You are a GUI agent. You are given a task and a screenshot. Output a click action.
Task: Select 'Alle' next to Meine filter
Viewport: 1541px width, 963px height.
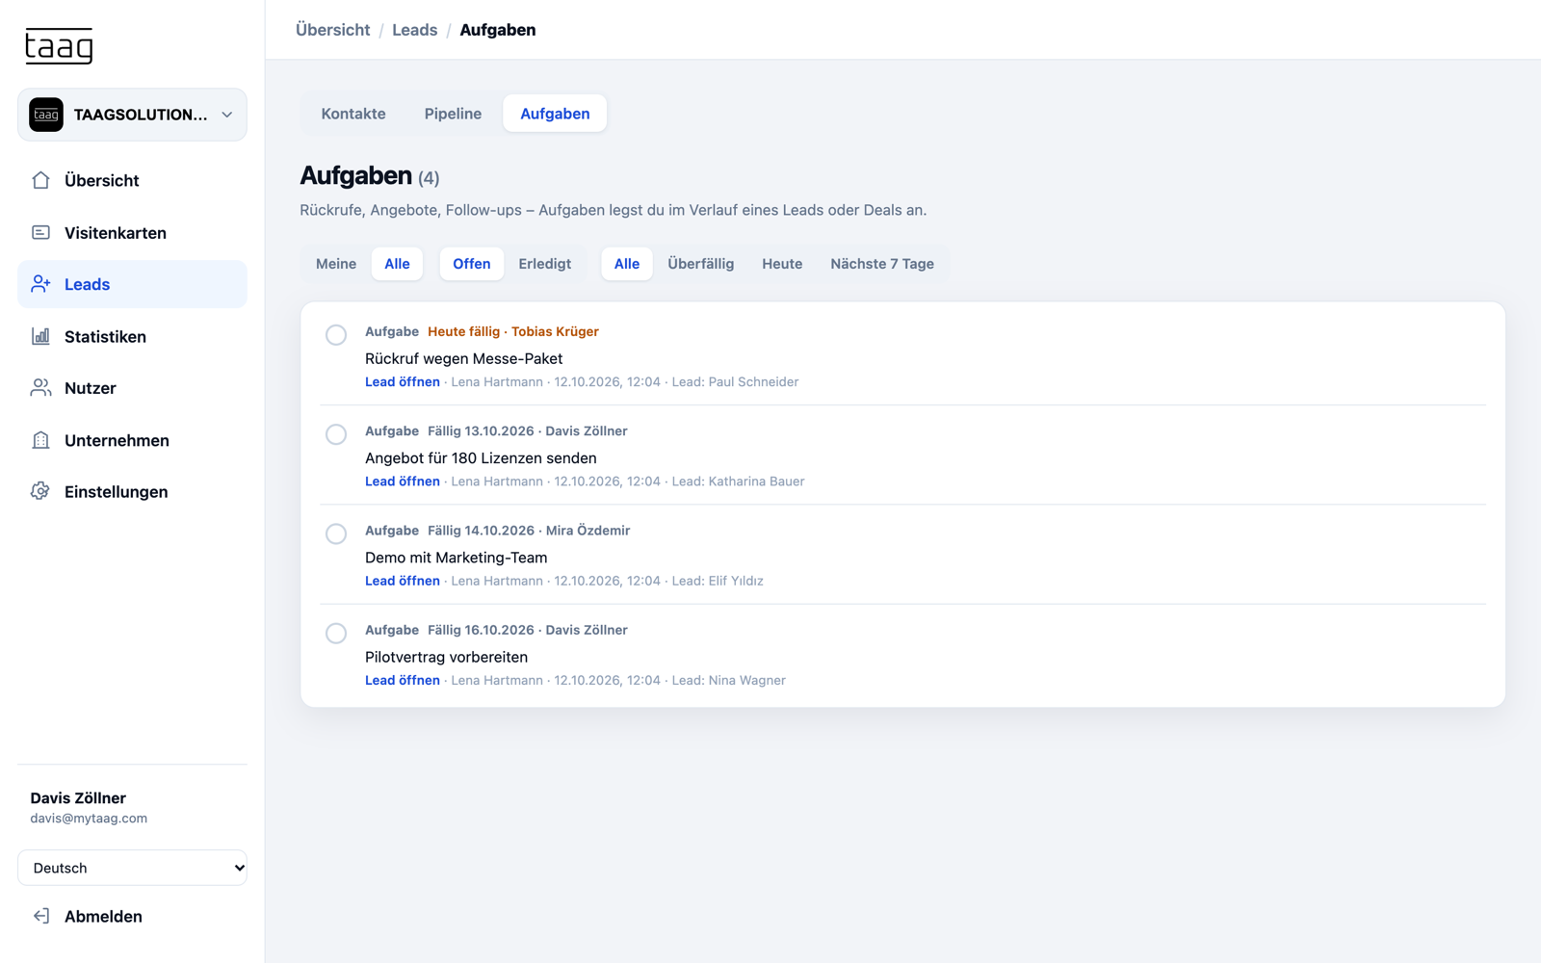(x=397, y=264)
